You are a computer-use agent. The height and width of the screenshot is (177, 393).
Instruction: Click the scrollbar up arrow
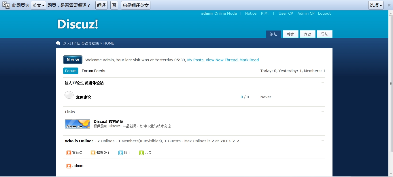click(x=391, y=13)
